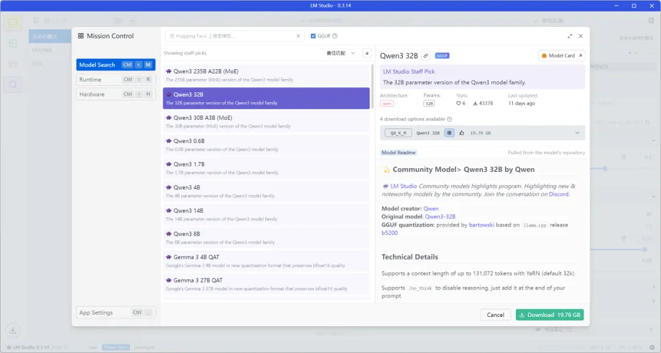This screenshot has height=353, width=661.
Task: Open the Downloads icon at bottom-left sidebar
Action: [13, 330]
